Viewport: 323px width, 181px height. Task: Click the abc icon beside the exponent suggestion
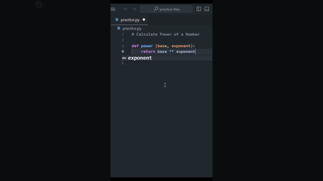tap(124, 58)
